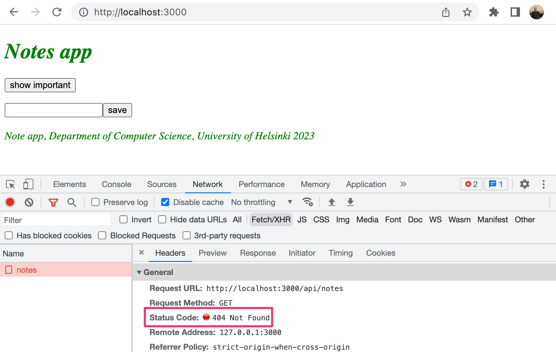Open the browser extensions puzzle menu

pos(494,12)
